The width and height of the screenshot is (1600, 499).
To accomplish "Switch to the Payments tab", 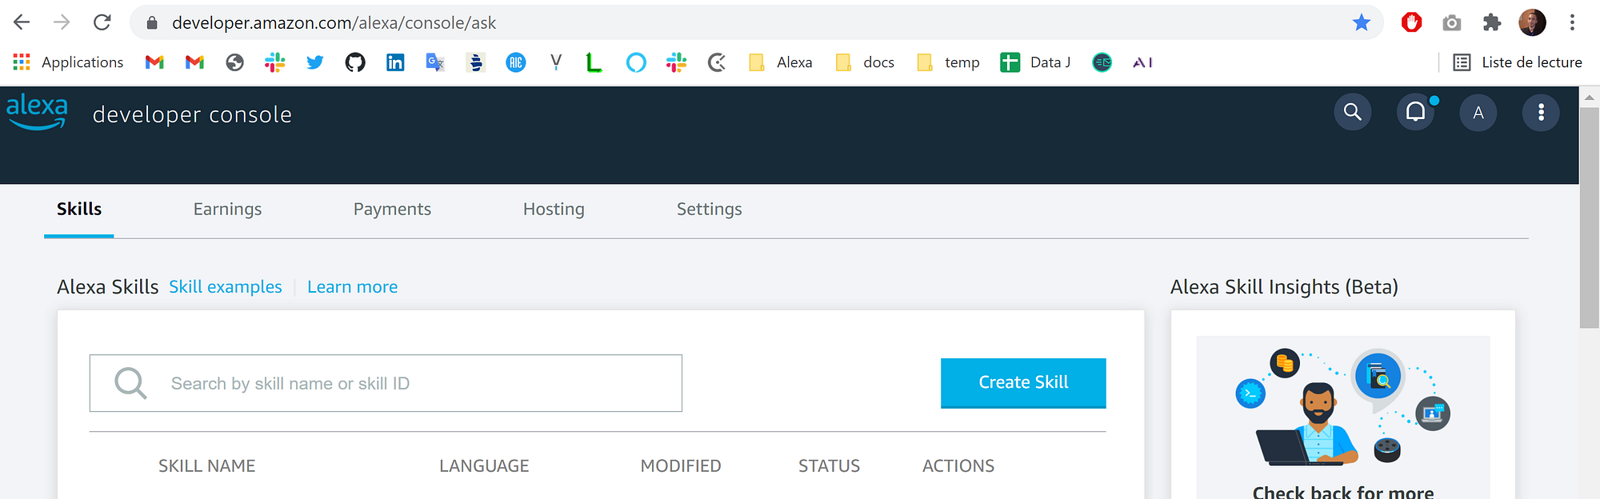I will 392,210.
